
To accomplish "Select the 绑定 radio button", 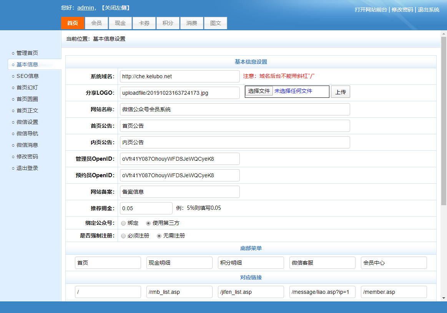I will point(123,223).
